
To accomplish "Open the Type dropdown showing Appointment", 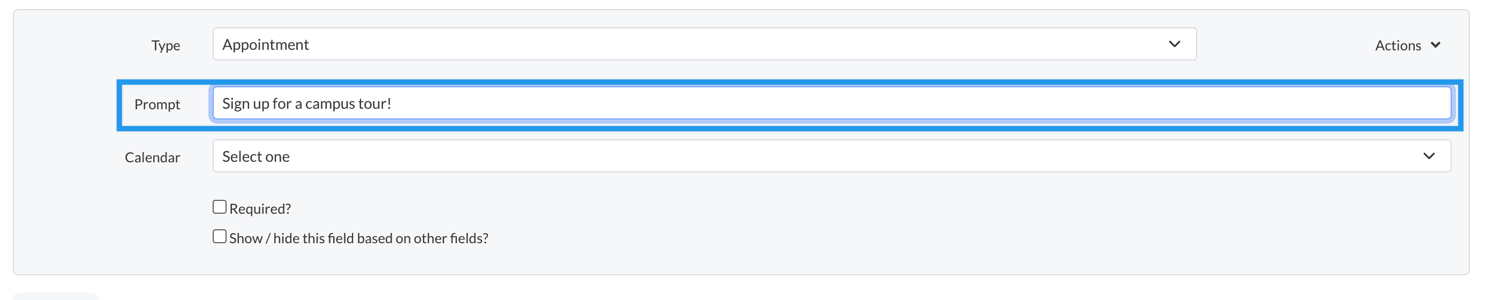I will click(x=700, y=44).
